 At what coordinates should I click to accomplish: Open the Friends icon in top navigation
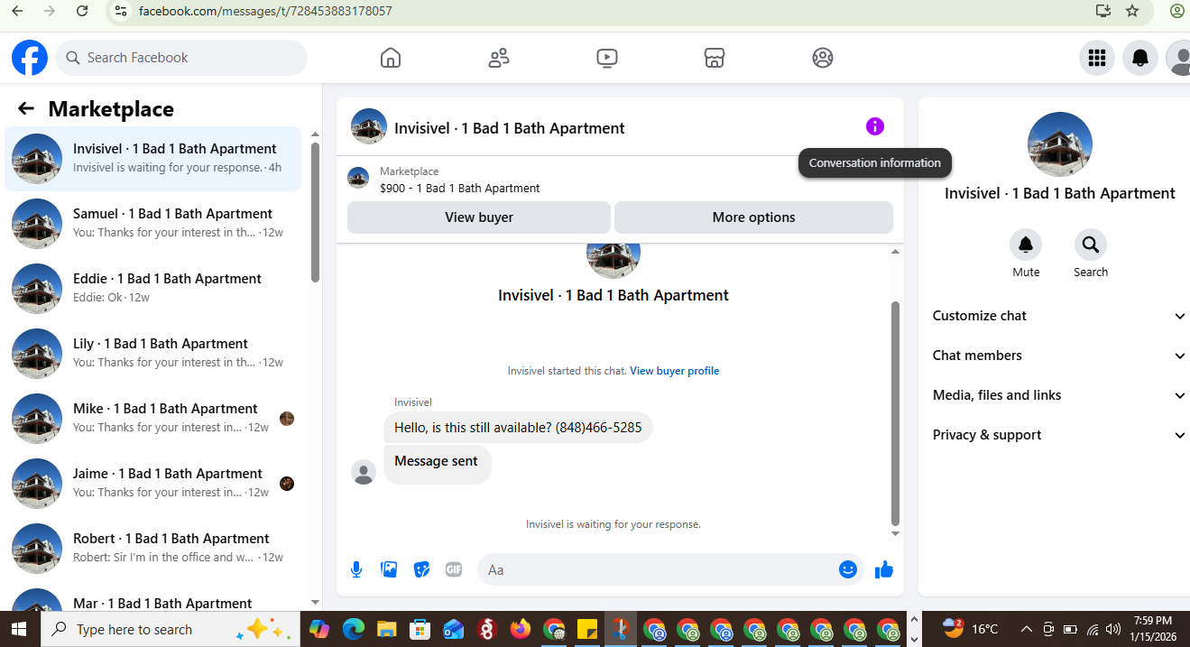click(499, 58)
